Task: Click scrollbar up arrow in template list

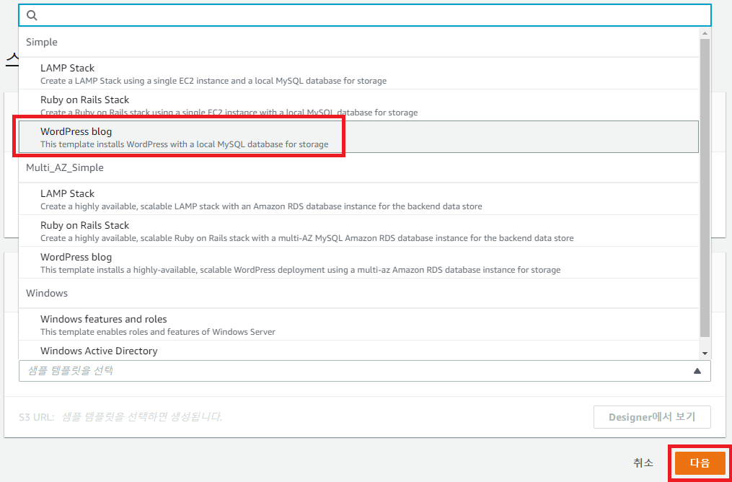Action: click(705, 32)
